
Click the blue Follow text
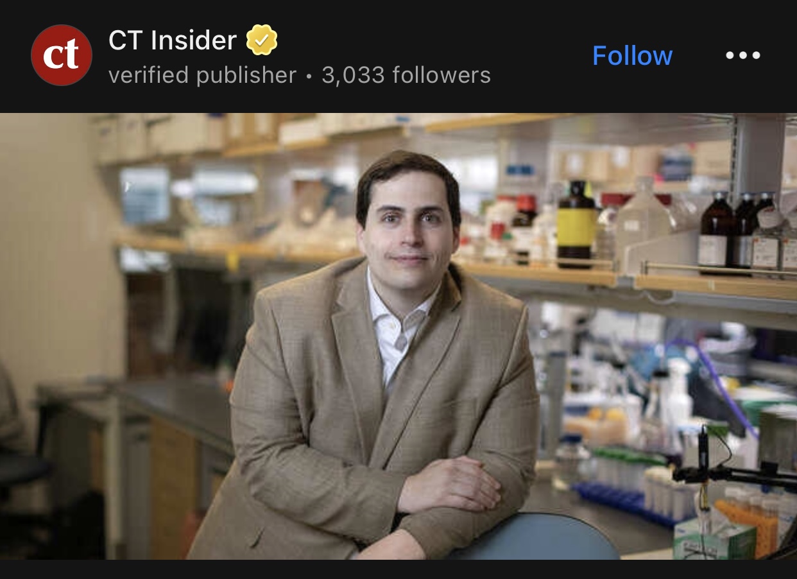(632, 55)
